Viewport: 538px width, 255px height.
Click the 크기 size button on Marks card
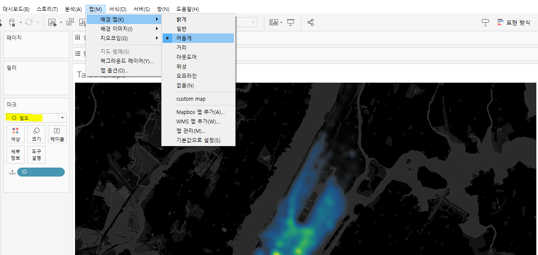tap(36, 134)
